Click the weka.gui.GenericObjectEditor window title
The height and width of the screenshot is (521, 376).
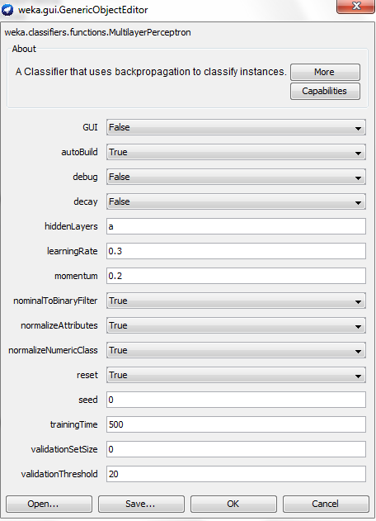pos(83,10)
